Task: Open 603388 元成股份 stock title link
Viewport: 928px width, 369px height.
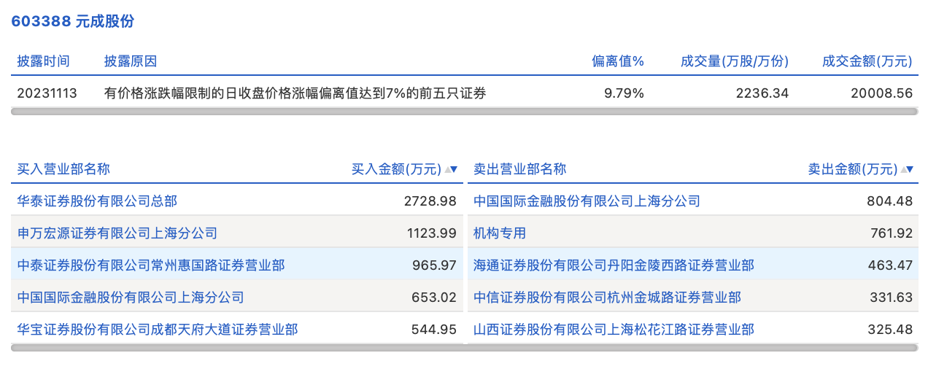Action: tap(72, 21)
